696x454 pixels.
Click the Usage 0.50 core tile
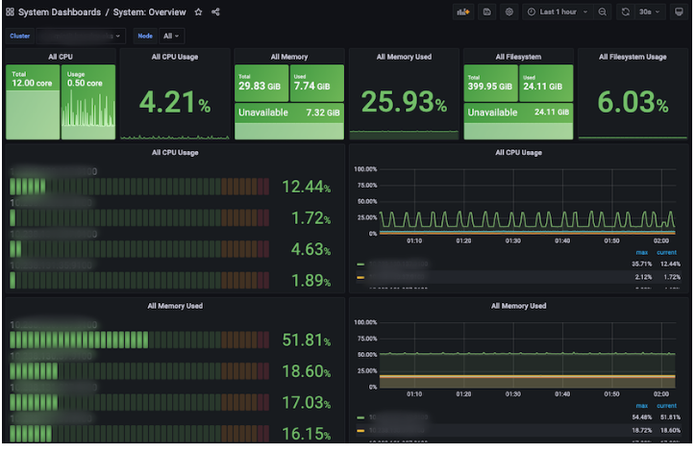tap(88, 102)
